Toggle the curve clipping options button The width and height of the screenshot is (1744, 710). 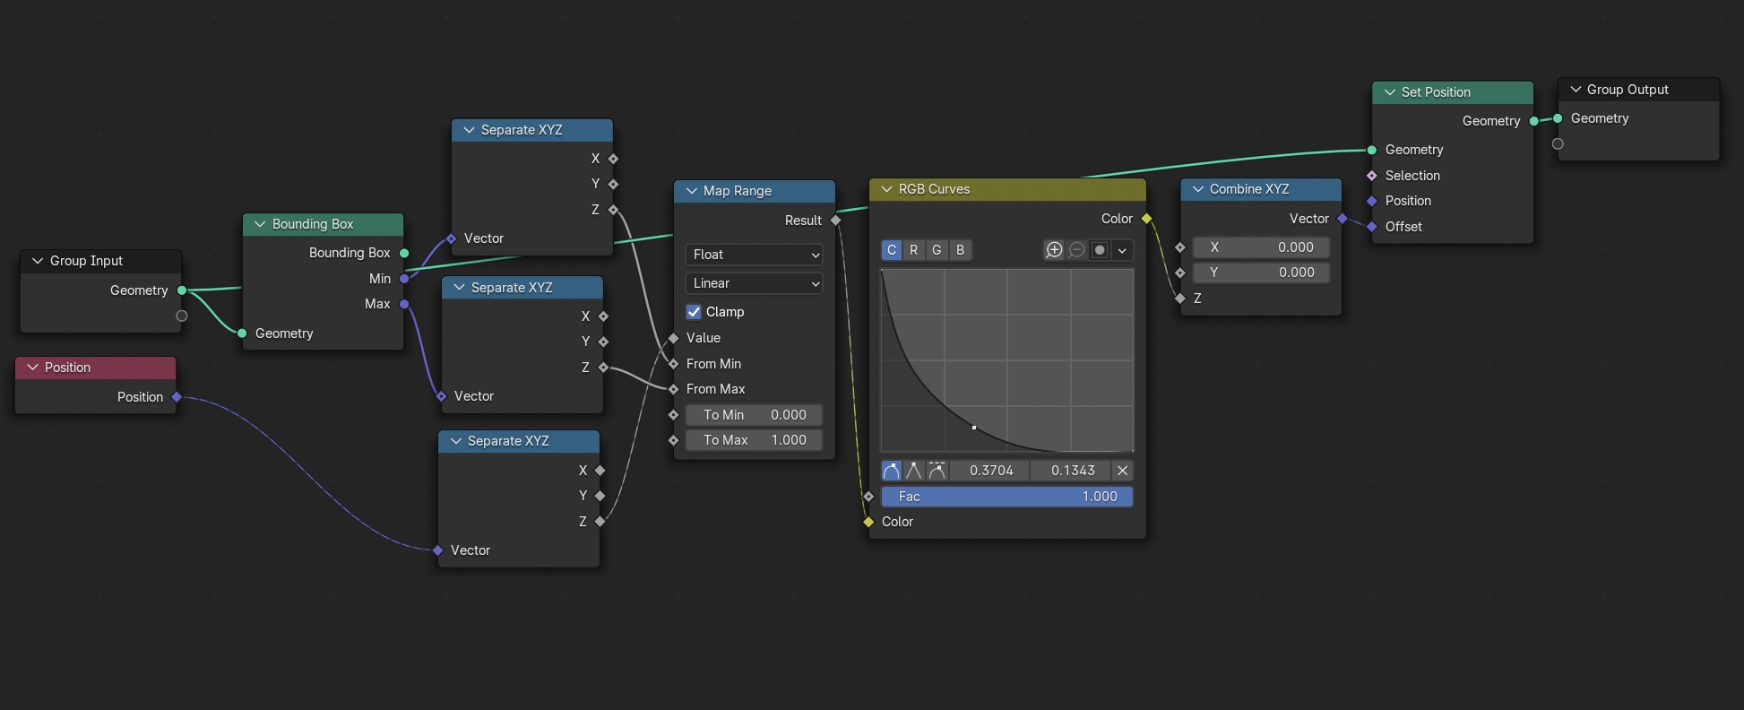point(1100,250)
